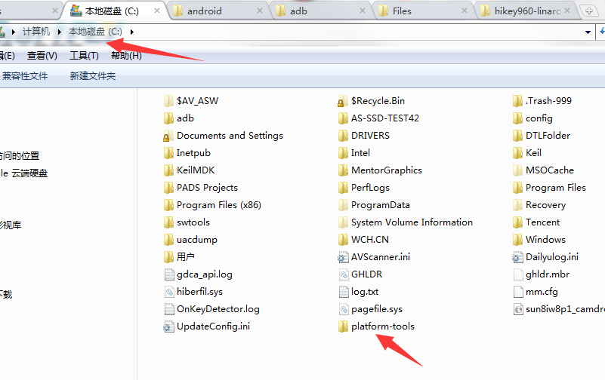
Task: Switch to the android tab
Action: [x=204, y=11]
